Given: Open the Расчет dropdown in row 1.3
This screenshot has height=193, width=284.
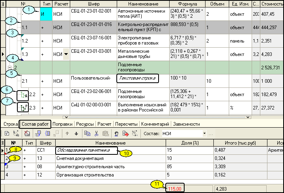Looking at the screenshot, I should tap(66, 54).
